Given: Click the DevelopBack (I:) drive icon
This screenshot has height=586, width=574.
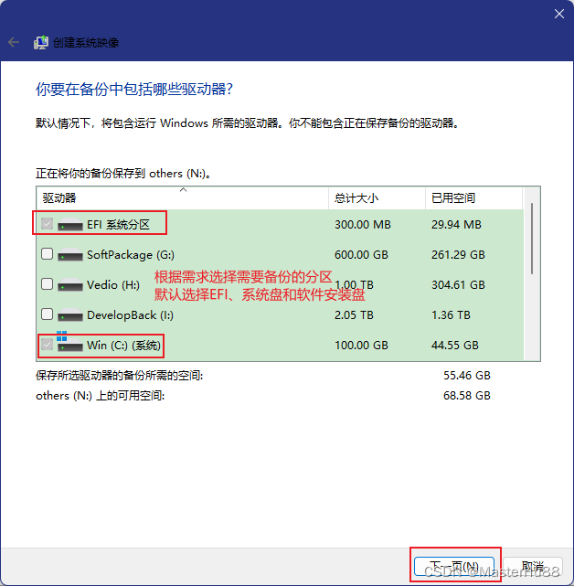Looking at the screenshot, I should tap(70, 315).
